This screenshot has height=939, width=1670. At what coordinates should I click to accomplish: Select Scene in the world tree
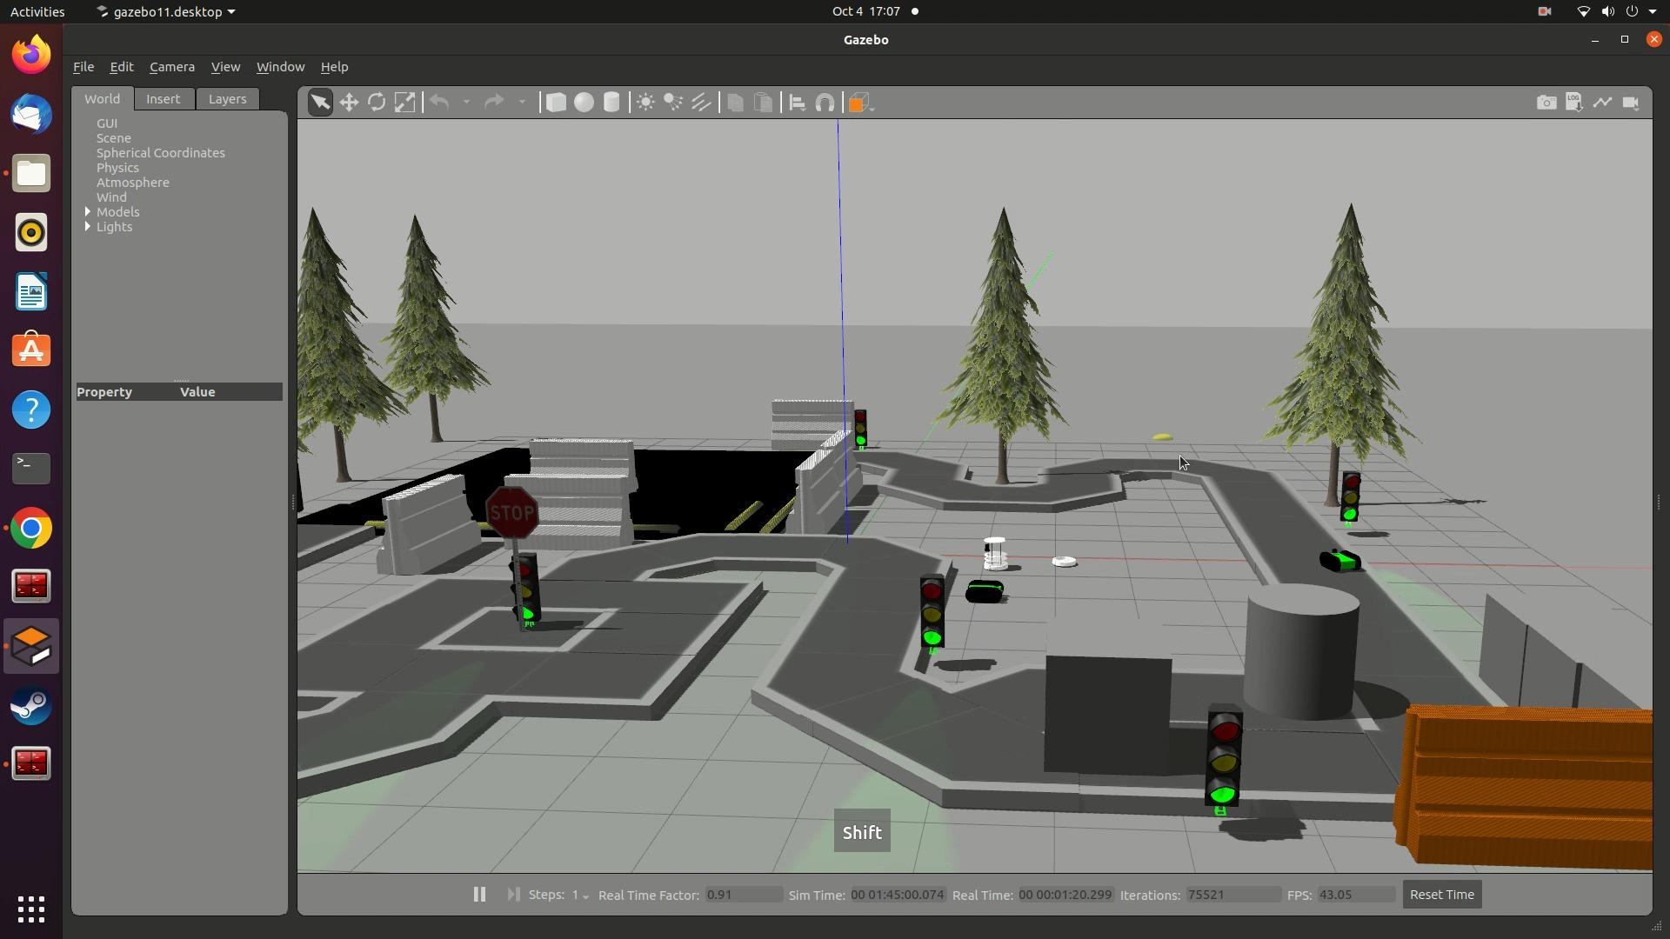pyautogui.click(x=114, y=137)
